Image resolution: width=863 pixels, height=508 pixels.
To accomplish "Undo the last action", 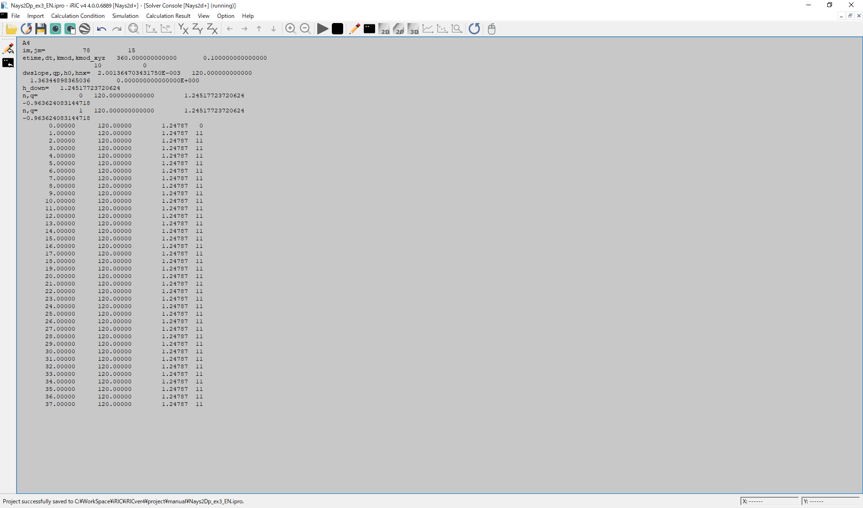I will tap(102, 29).
